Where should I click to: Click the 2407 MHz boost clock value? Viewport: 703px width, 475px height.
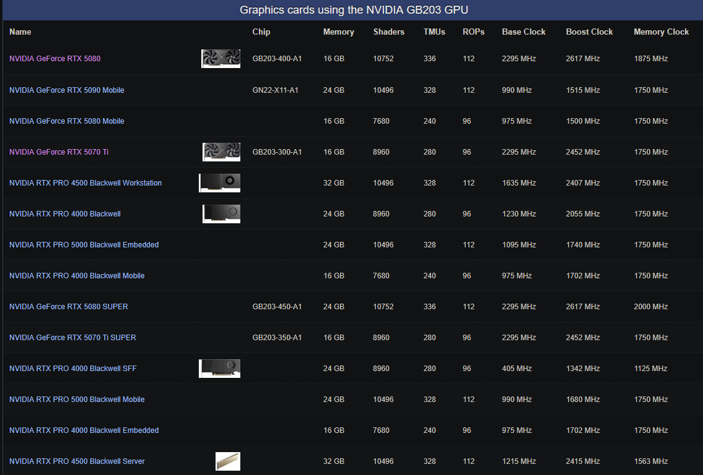[583, 182]
